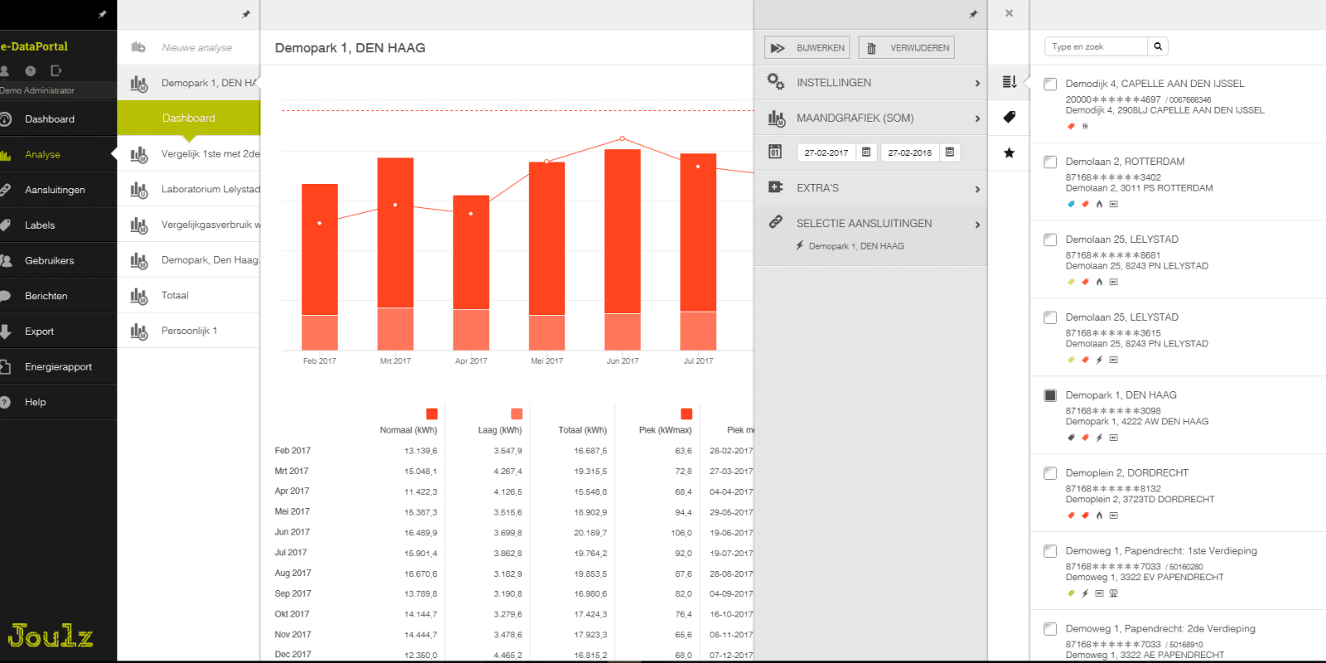Click the VERWIJDEREN button

[907, 48]
